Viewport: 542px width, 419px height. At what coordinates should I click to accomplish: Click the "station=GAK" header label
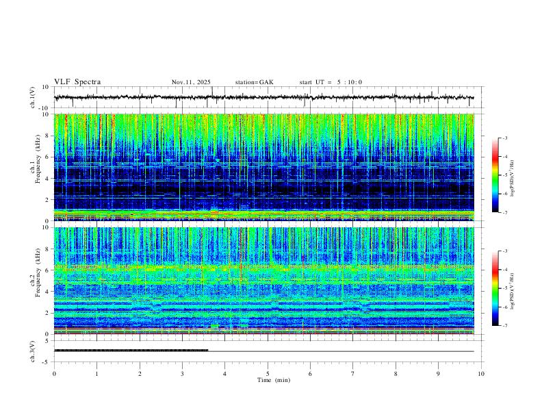254,82
